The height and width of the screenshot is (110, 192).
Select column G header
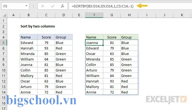(x=112, y=15)
